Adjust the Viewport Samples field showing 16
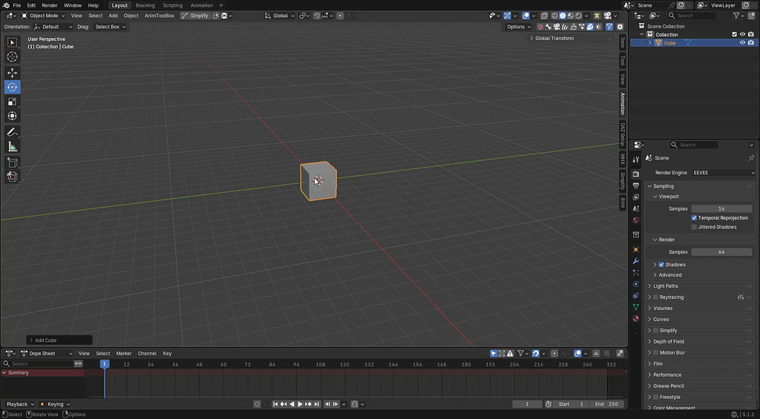This screenshot has width=760, height=419. 721,209
